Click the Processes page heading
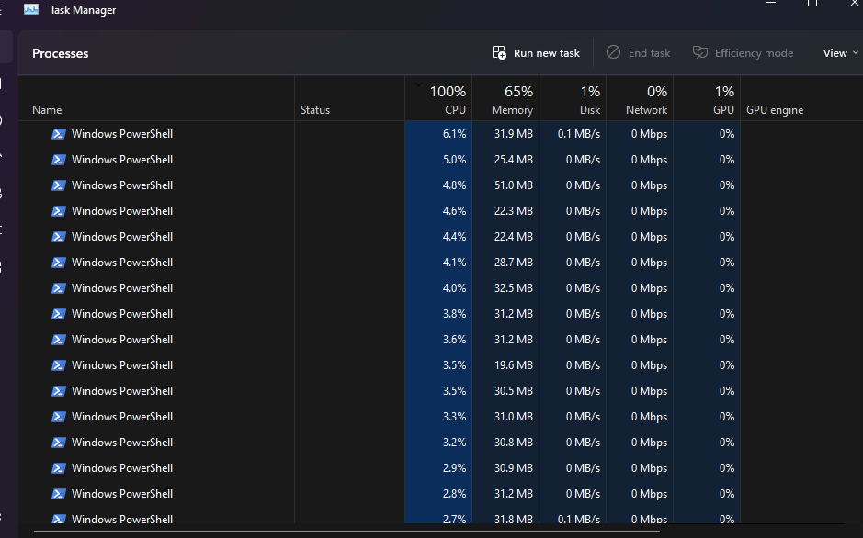Viewport: 863px width, 538px height. (x=60, y=53)
